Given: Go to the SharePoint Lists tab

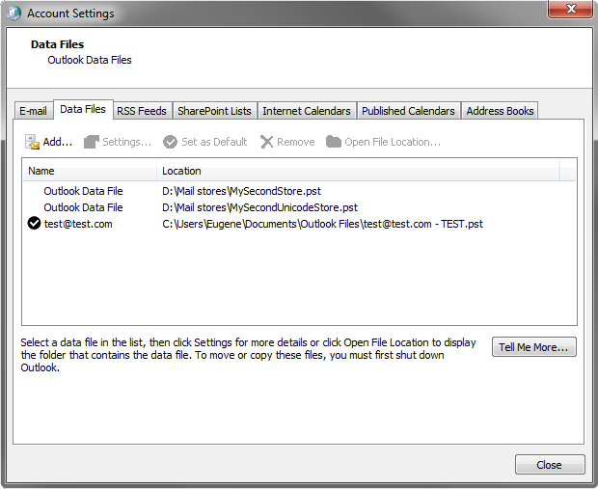Looking at the screenshot, I should (x=214, y=111).
